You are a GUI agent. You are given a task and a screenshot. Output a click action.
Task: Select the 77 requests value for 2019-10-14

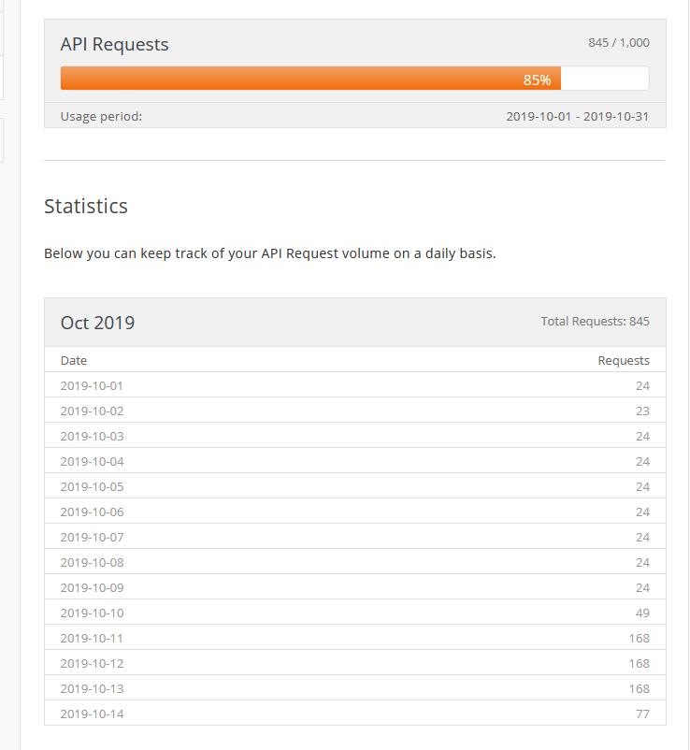coord(642,714)
